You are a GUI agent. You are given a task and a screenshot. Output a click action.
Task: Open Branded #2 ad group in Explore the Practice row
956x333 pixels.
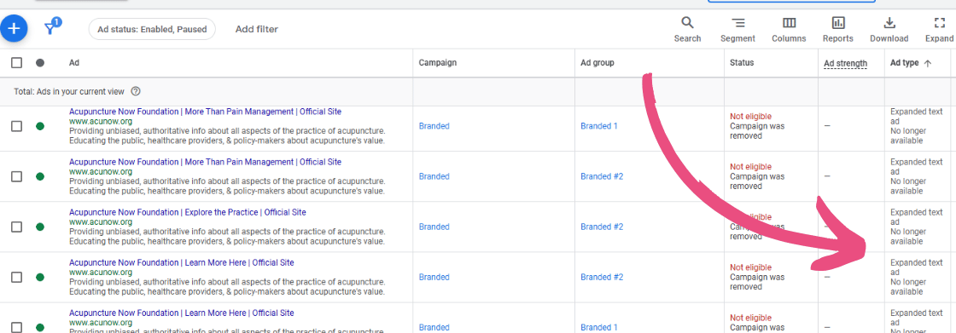602,227
